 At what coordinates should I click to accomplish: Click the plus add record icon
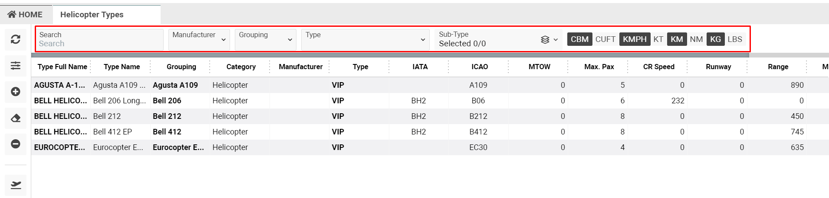(x=16, y=92)
